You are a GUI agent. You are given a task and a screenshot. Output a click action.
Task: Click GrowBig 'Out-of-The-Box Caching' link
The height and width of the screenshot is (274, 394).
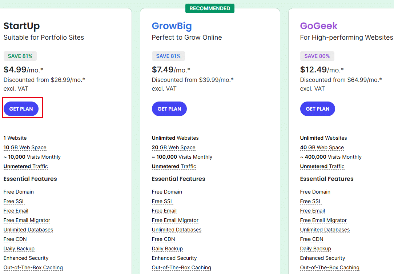(x=181, y=267)
